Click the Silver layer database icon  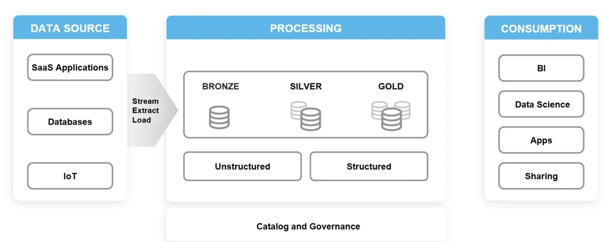[306, 115]
